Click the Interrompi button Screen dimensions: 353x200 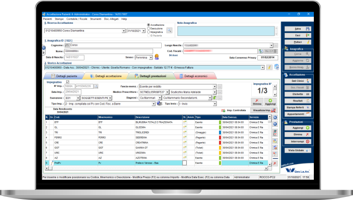pos(298,142)
